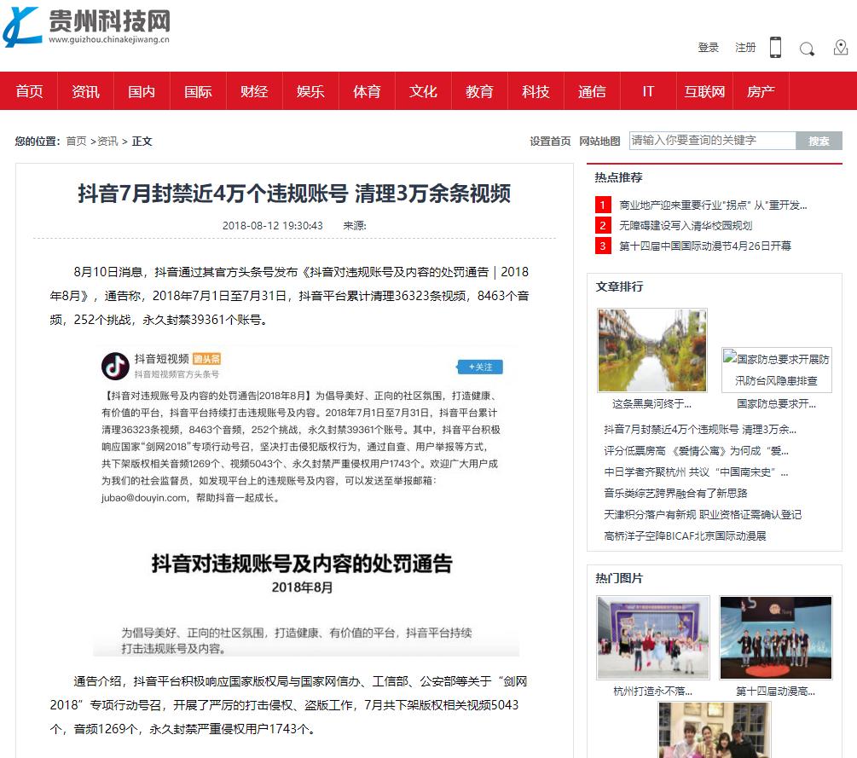Image resolution: width=857 pixels, height=758 pixels.
Task: Click the red number 1 rank badge
Action: pos(603,205)
